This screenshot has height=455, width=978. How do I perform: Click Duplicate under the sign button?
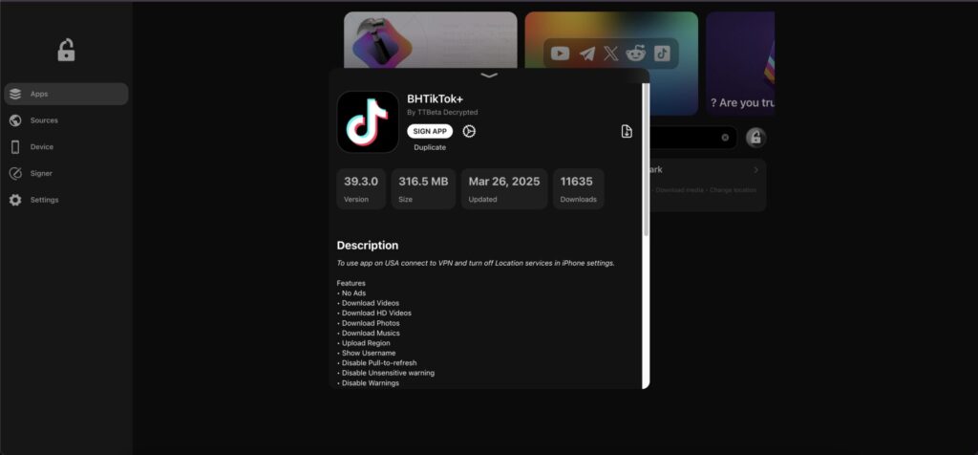coord(430,147)
